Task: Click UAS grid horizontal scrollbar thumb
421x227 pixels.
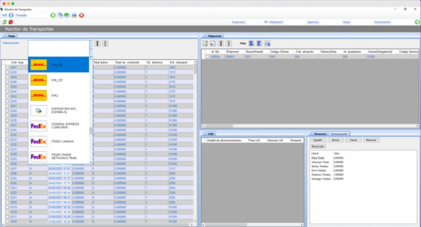Action: [226, 225]
